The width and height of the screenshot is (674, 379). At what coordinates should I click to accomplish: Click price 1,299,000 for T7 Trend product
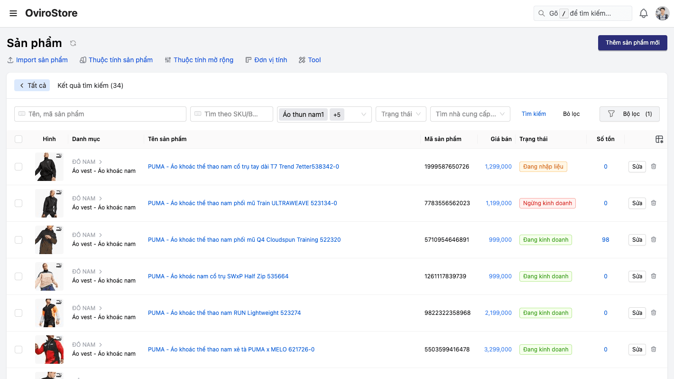[498, 167]
